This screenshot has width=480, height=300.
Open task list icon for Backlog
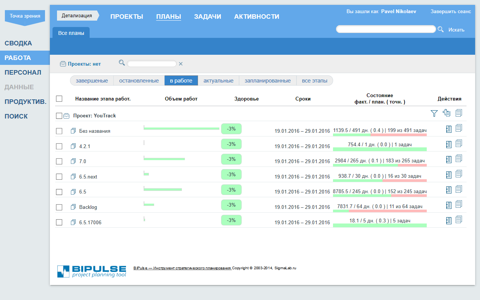pos(449,205)
